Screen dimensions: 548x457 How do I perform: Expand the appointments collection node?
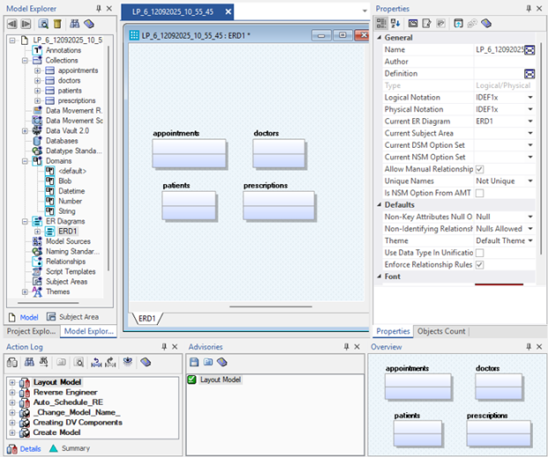pos(38,70)
